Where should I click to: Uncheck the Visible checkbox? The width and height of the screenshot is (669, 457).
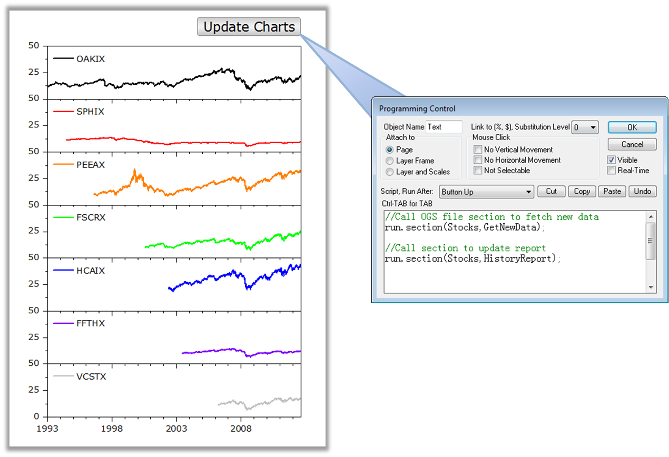(x=612, y=160)
